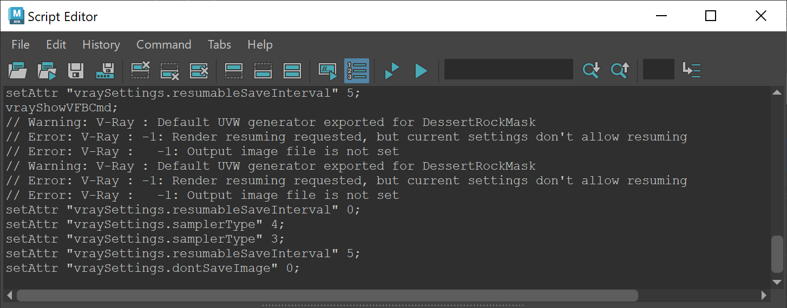
Task: Click the Find Next (search down) icon
Action: 591,70
